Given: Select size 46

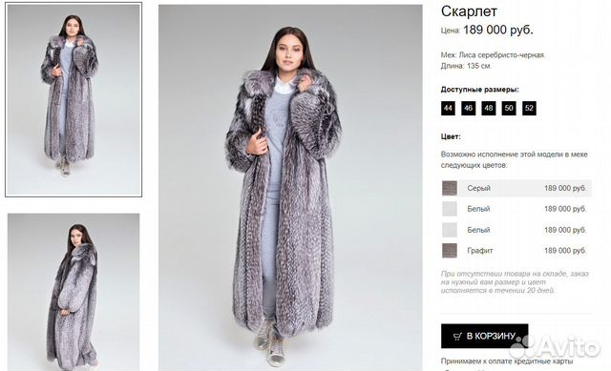Looking at the screenshot, I should coord(468,108).
